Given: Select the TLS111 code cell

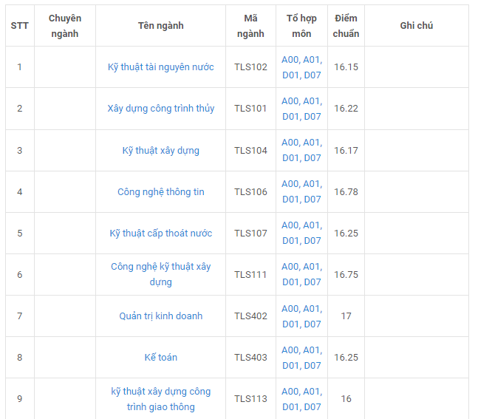Looking at the screenshot, I should [x=250, y=275].
